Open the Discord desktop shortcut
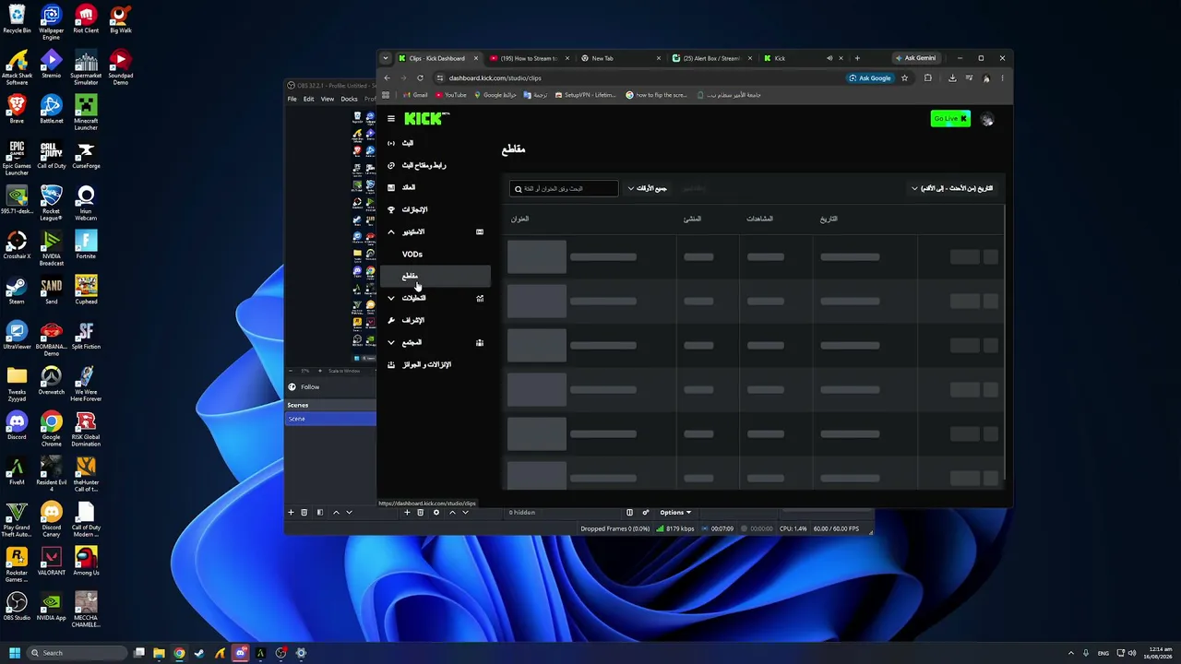This screenshot has width=1181, height=664. 17,426
